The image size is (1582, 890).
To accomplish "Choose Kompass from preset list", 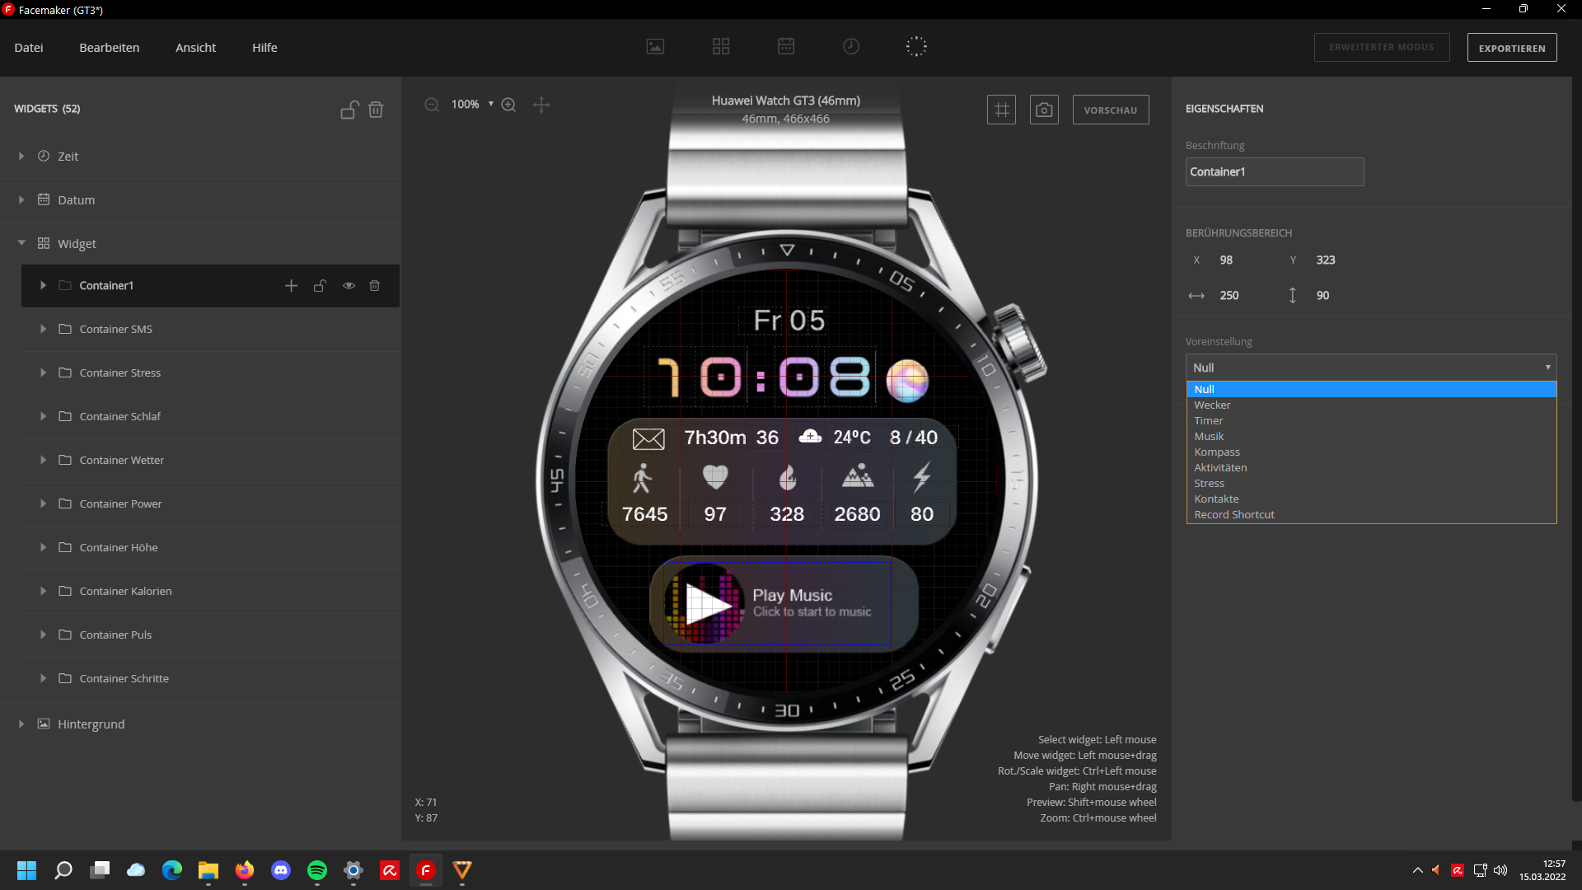I will 1371,452.
